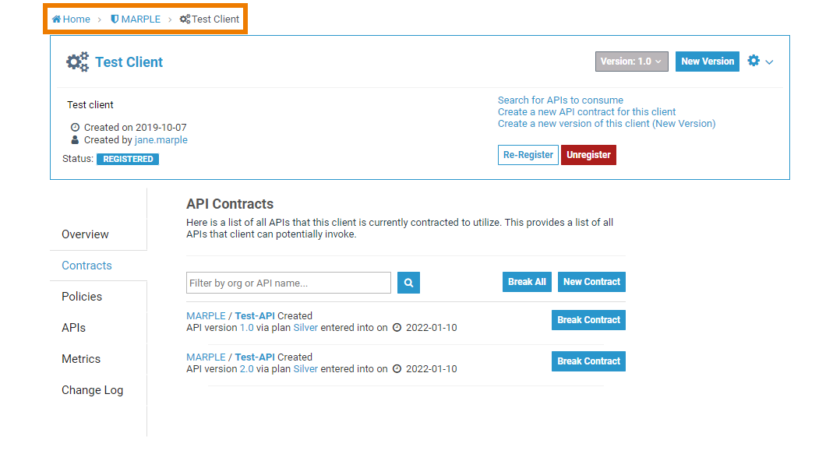Open the MARPLE breadcrumb link
This screenshot has height=454, width=840.
click(x=136, y=19)
